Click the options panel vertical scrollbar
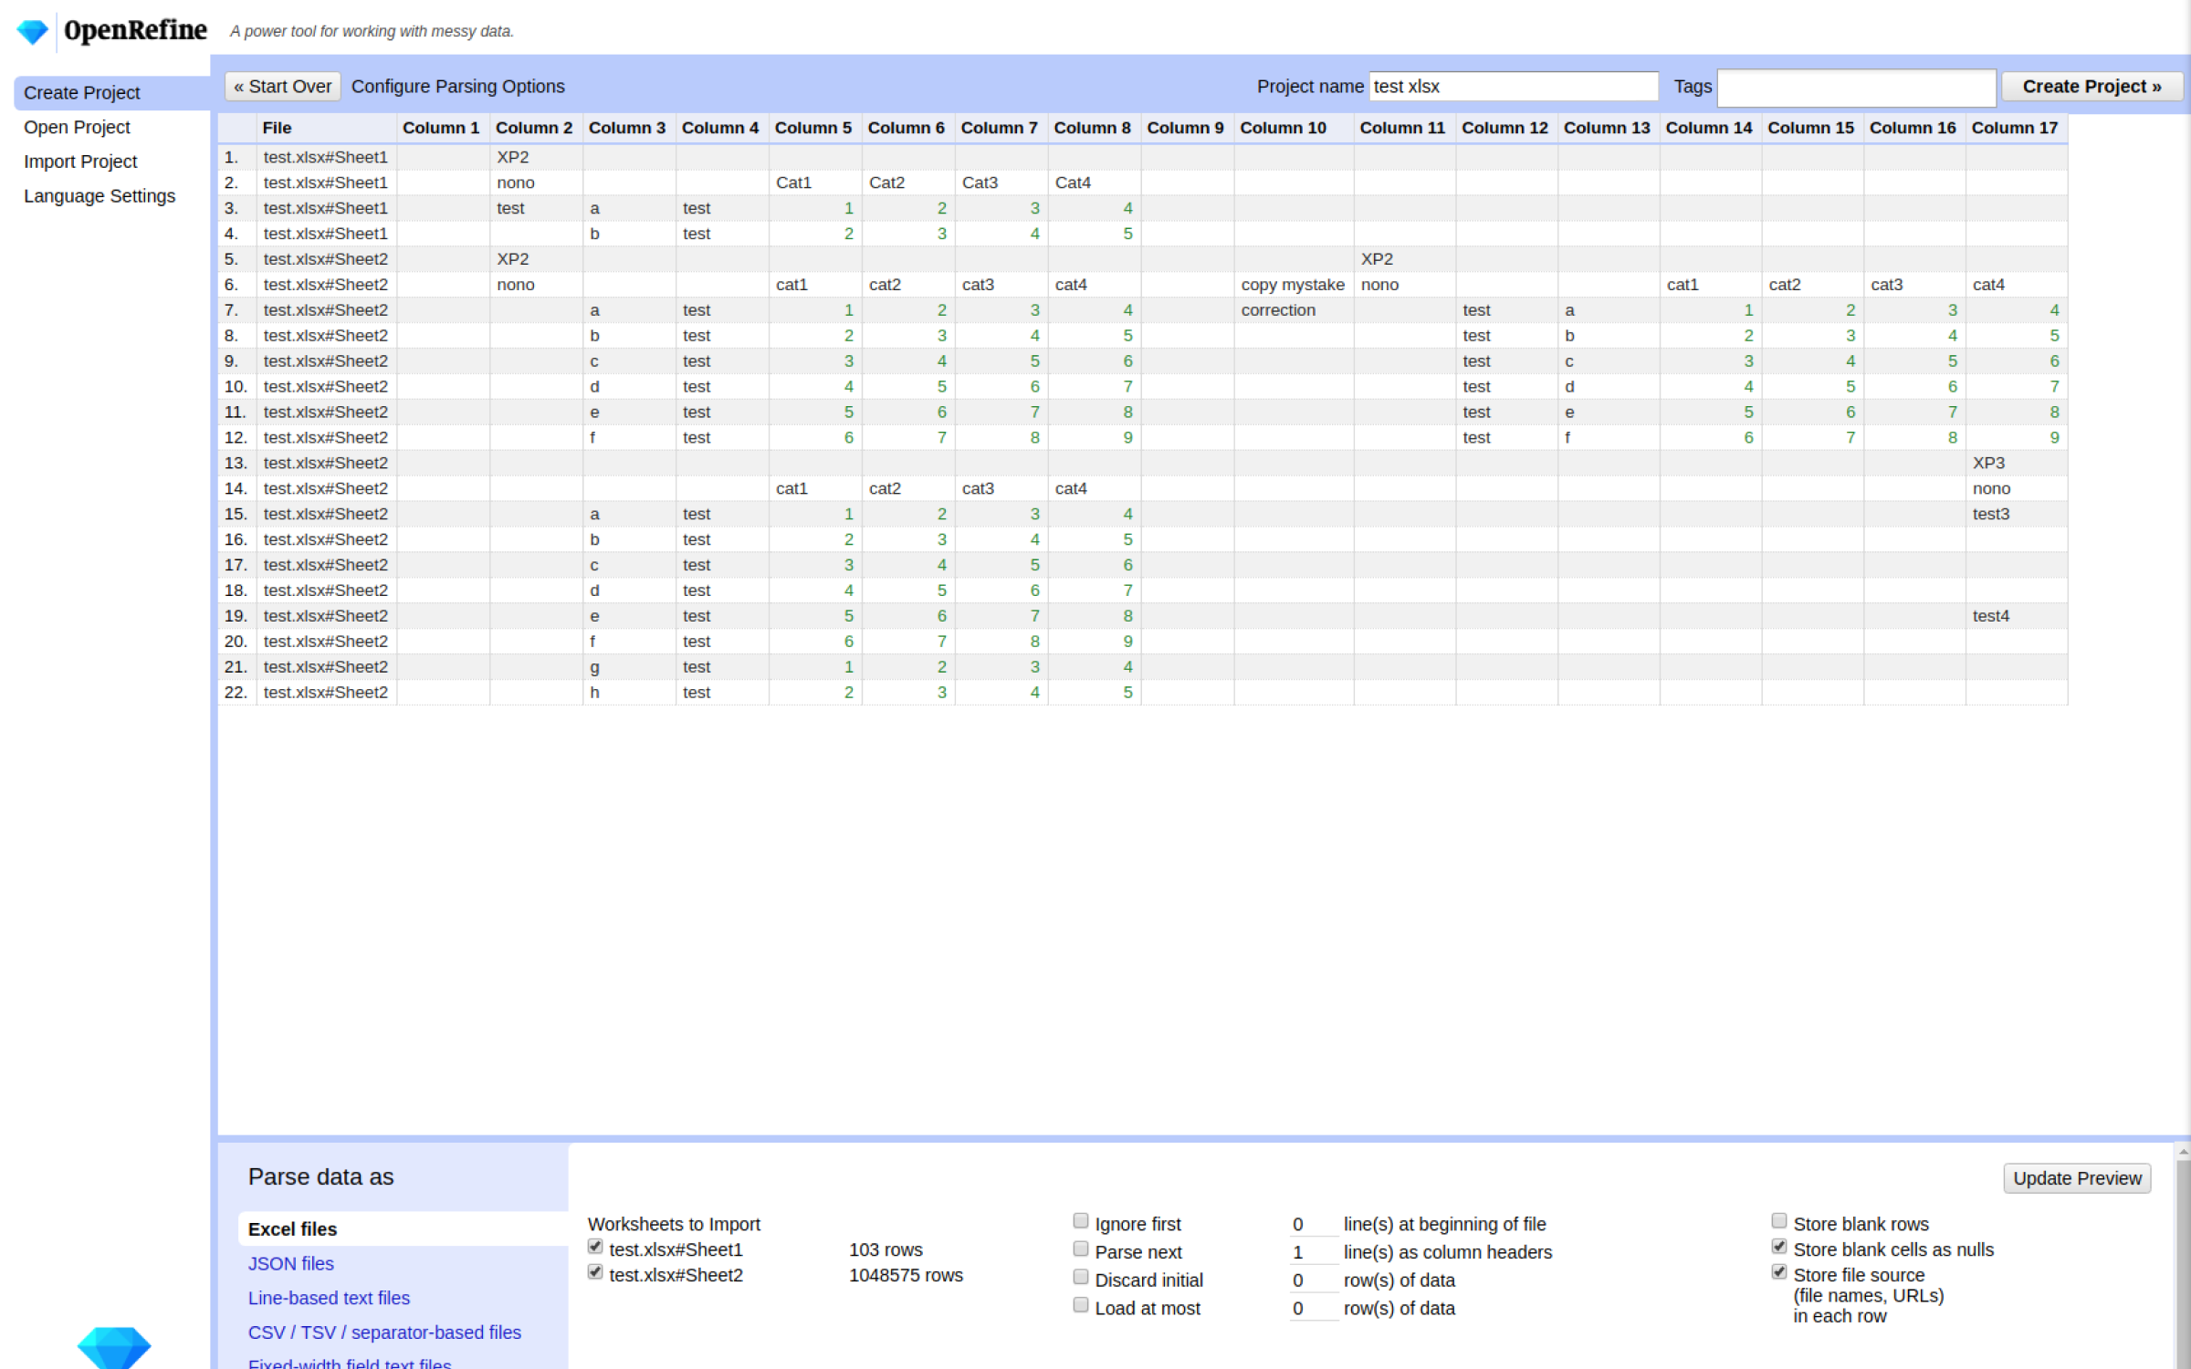The image size is (2191, 1369). 2182,1269
